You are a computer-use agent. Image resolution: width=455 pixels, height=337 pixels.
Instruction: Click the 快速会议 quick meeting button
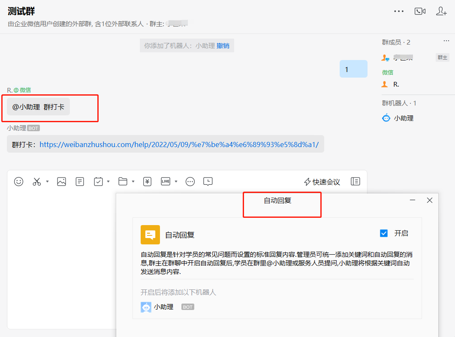pyautogui.click(x=322, y=182)
